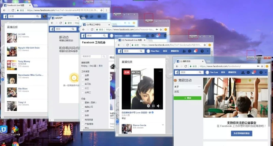Open account dropdown arrow in Hua Bao's window
This screenshot has height=146, width=273.
click(207, 51)
